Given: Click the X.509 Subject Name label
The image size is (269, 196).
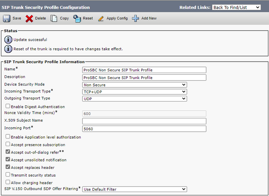Looking at the screenshot, I should pos(24,120).
